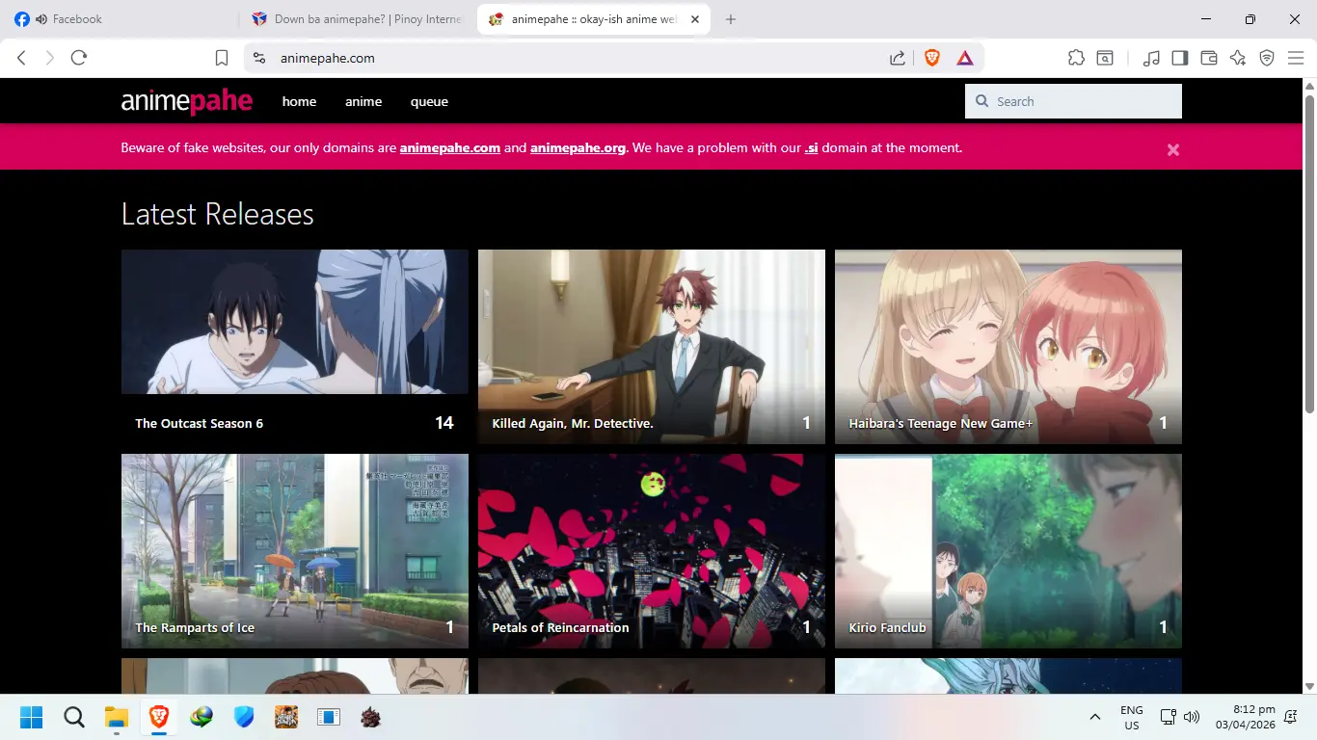Image resolution: width=1317 pixels, height=740 pixels.
Task: Click the Latest Releases heading text
Action: click(x=218, y=214)
